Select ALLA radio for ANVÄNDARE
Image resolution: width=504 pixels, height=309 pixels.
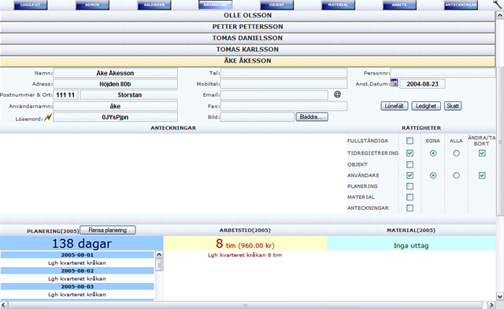456,175
